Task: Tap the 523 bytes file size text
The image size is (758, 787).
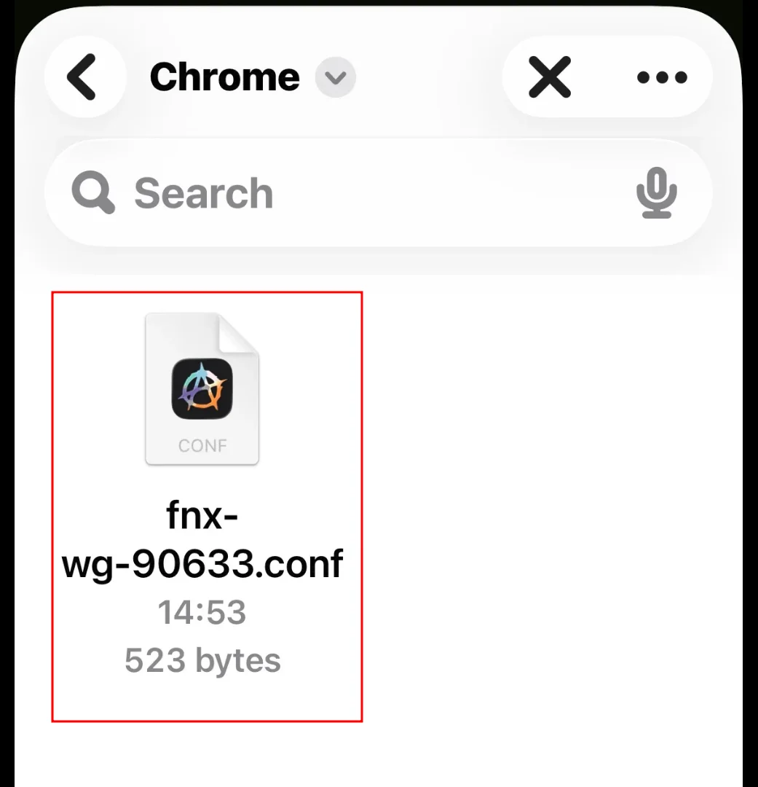Action: click(202, 659)
